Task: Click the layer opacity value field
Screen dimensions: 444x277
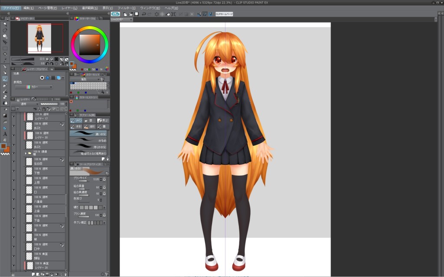Action: pyautogui.click(x=62, y=104)
